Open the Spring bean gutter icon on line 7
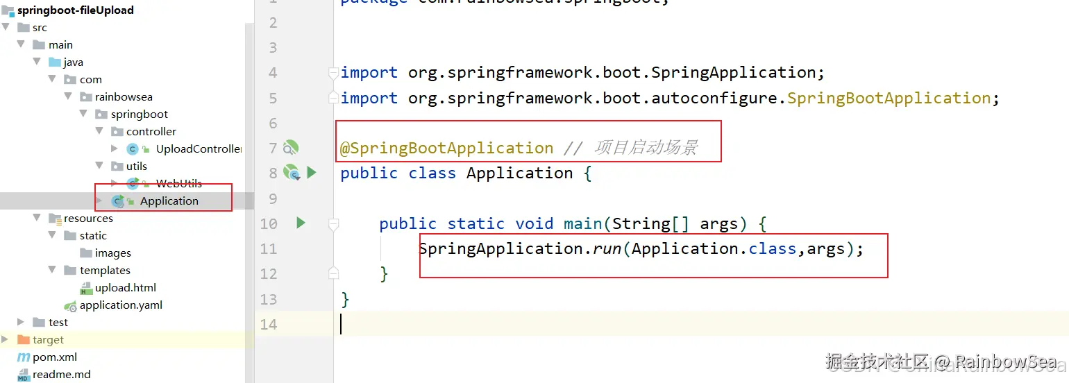Image resolution: width=1069 pixels, height=383 pixels. click(292, 147)
